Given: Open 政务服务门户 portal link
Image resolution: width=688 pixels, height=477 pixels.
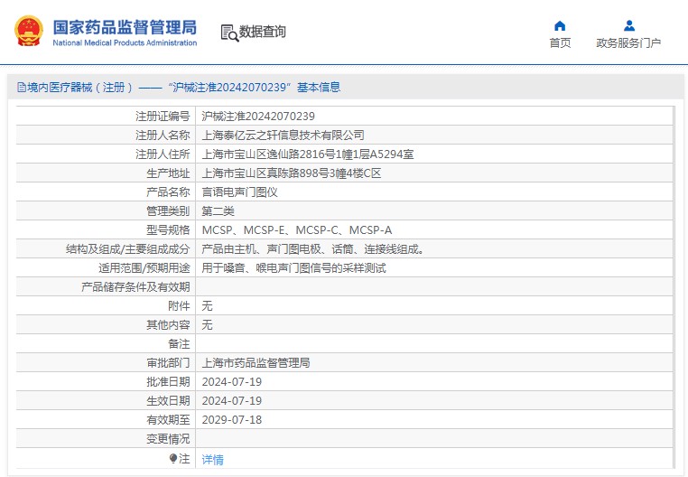Looking at the screenshot, I should pyautogui.click(x=628, y=43).
